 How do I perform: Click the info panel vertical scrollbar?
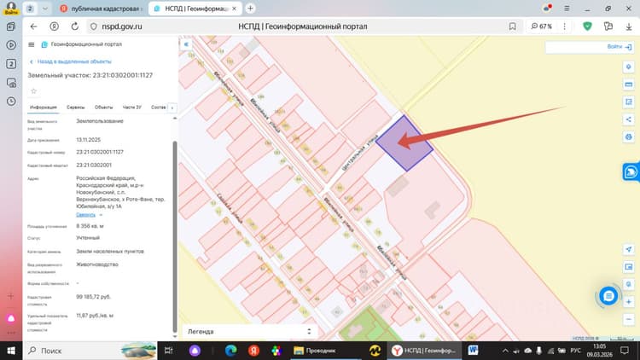tap(175, 237)
